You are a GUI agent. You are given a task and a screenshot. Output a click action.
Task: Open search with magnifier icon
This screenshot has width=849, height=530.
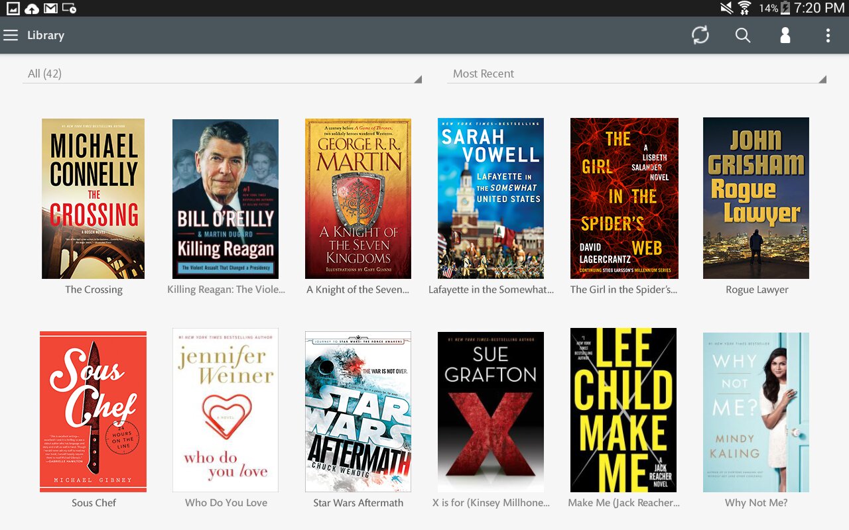[743, 35]
